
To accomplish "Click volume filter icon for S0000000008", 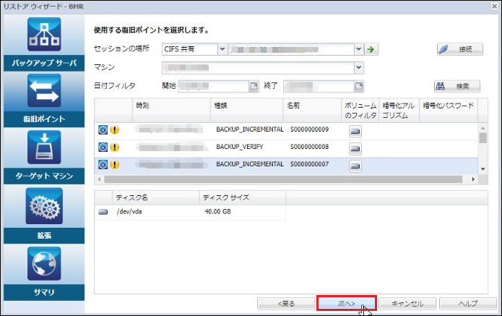I will click(355, 149).
